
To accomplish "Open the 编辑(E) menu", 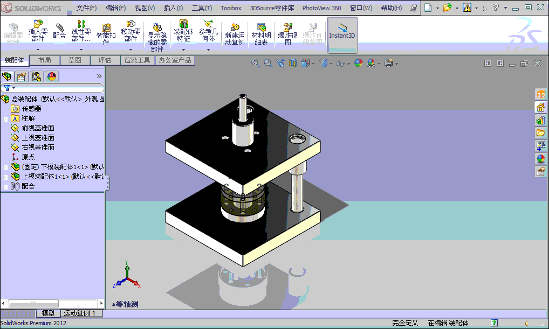I will tap(115, 8).
